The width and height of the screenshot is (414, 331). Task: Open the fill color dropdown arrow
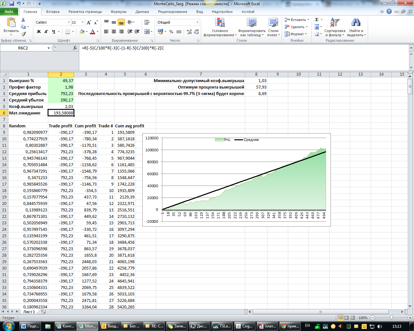tap(87, 32)
